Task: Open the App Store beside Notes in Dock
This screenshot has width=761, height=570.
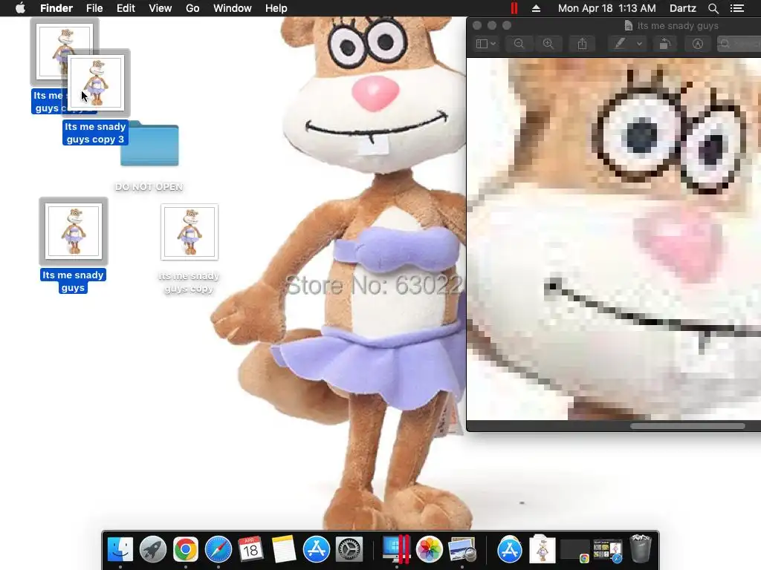Action: pos(317,549)
